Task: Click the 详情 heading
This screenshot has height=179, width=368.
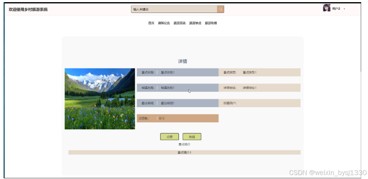Action: (183, 61)
